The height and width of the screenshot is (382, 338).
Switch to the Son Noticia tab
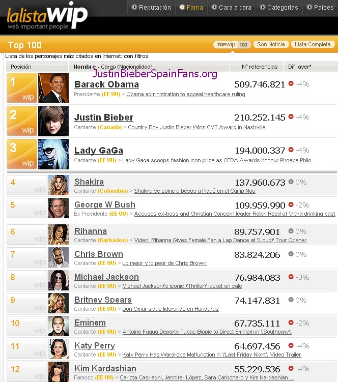pyautogui.click(x=271, y=44)
